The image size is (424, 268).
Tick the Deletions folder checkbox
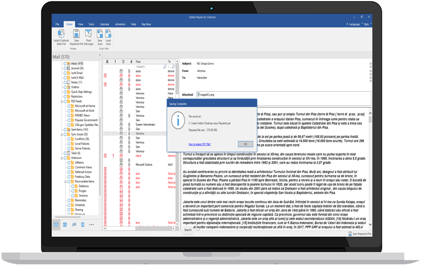pos(72,186)
